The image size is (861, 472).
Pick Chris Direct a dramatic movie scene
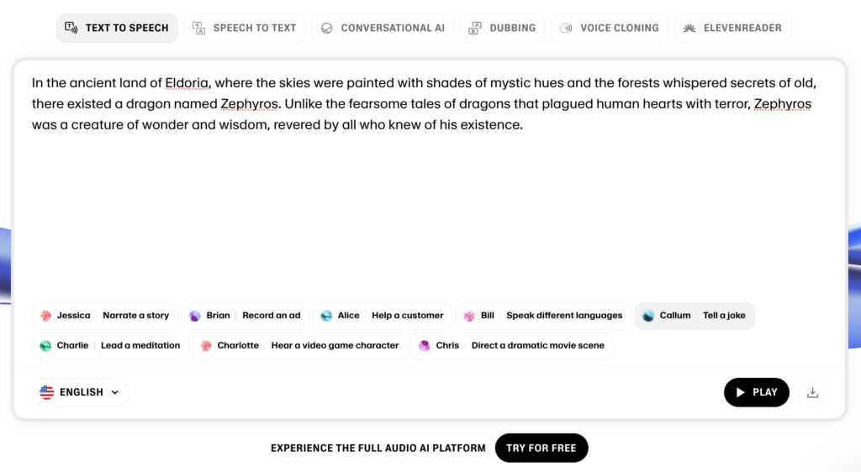[x=512, y=345]
